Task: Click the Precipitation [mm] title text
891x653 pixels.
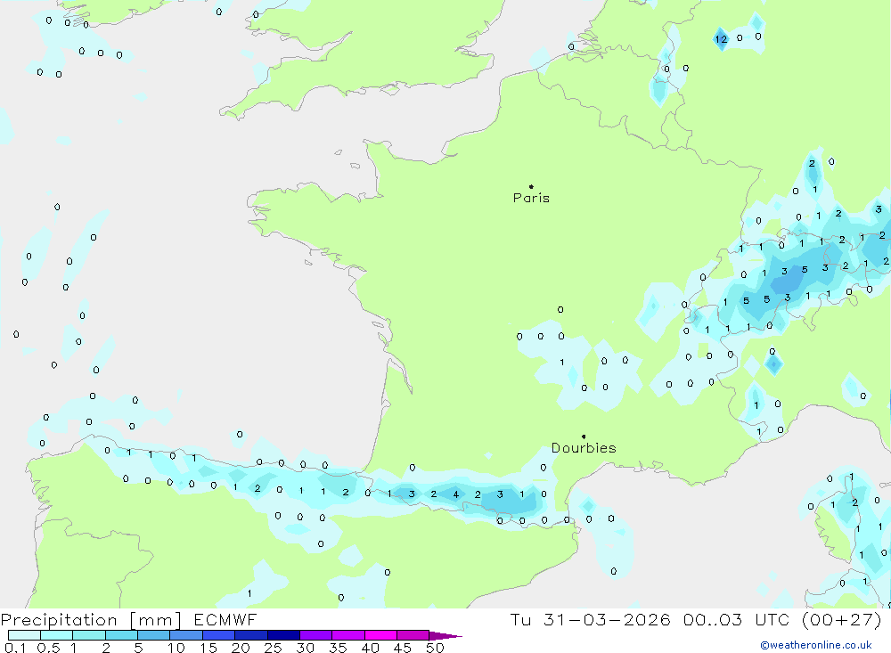Action: (91, 620)
